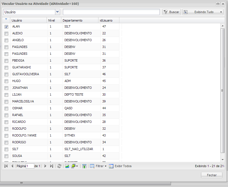Viewport: 228px width, 187px height.
Task: Close the Vincular Usuário window
Action: click(x=223, y=4)
